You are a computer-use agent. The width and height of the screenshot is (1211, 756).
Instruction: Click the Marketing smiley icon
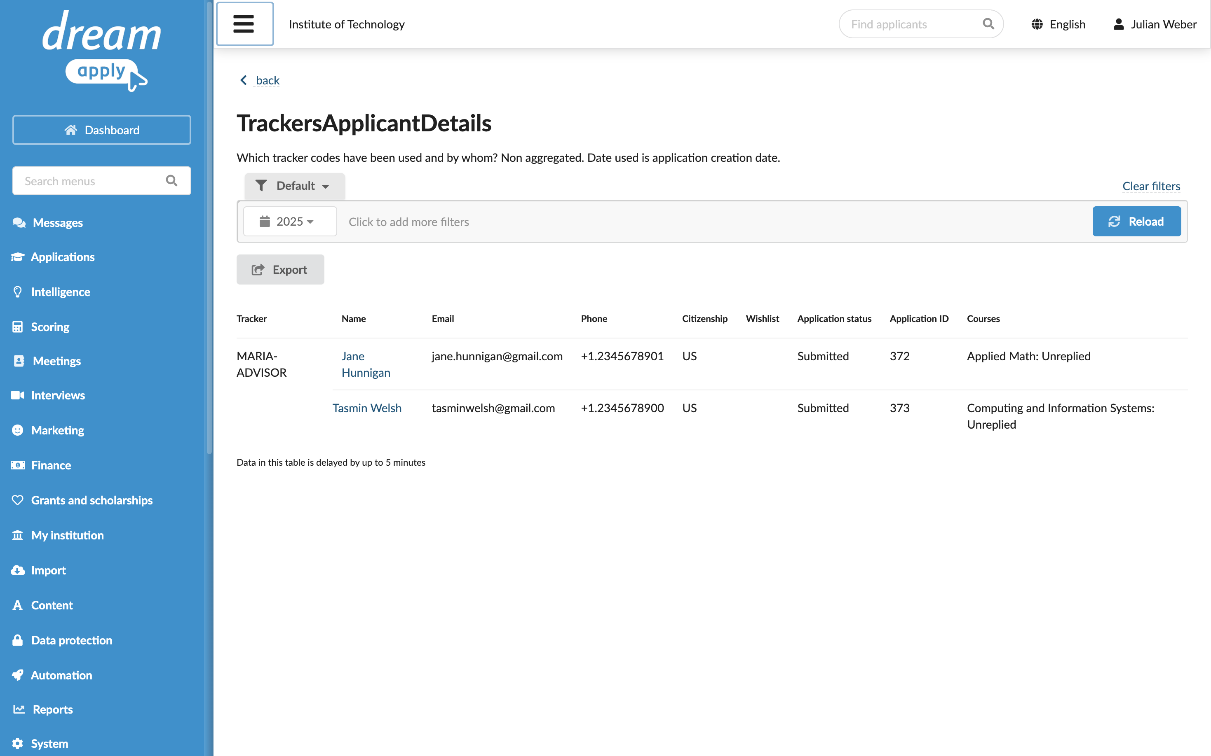[17, 430]
